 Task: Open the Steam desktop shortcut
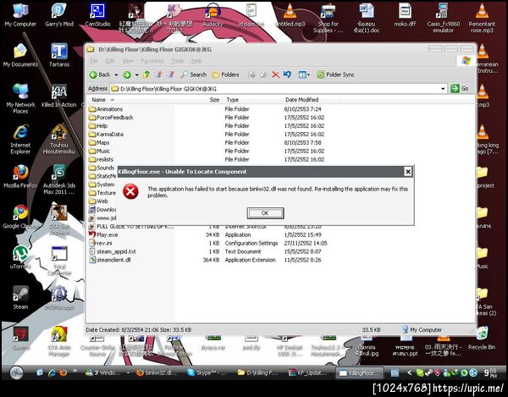[20, 297]
